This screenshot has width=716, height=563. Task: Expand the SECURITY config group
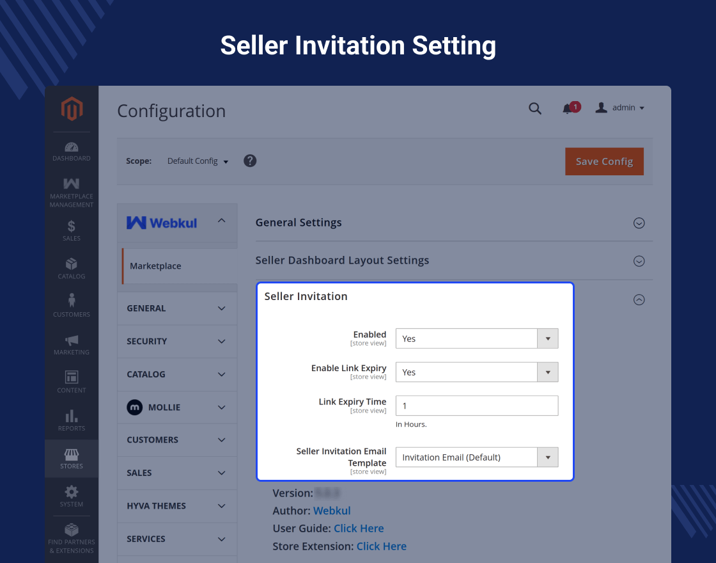click(177, 342)
